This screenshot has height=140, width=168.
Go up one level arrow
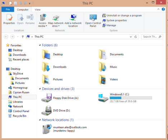[x=23, y=37]
